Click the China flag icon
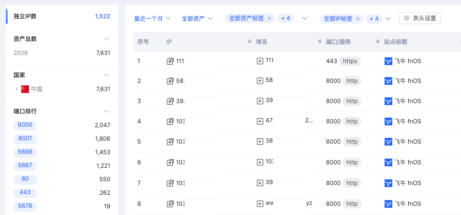Screen dimensions: 461x215 tap(25, 89)
